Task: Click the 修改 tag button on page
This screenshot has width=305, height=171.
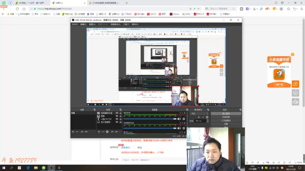Action: [140, 147]
